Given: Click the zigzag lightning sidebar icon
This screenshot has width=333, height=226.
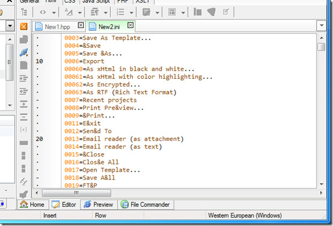Looking at the screenshot, I should [24, 181].
